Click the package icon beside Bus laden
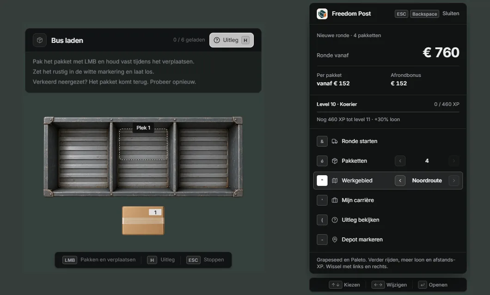 pos(40,40)
